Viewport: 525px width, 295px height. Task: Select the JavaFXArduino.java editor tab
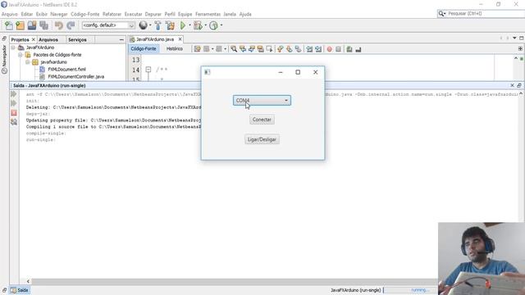tap(155, 39)
